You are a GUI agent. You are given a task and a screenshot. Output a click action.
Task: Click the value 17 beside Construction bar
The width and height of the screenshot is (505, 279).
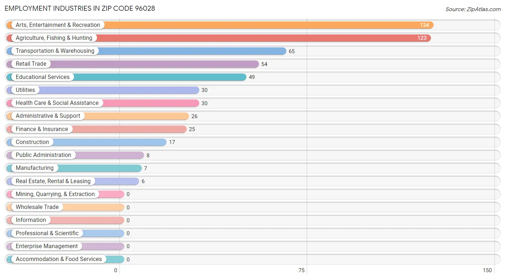[172, 142]
